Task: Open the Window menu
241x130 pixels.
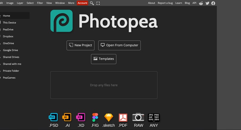Action: 60,3
